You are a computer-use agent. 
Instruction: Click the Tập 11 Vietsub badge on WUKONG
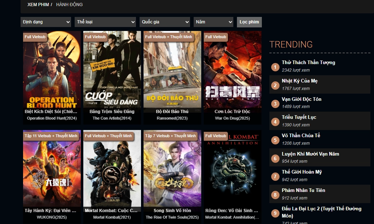51,136
